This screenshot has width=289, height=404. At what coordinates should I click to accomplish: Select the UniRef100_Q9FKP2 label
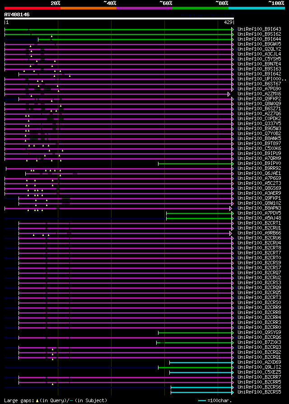coord(259,99)
